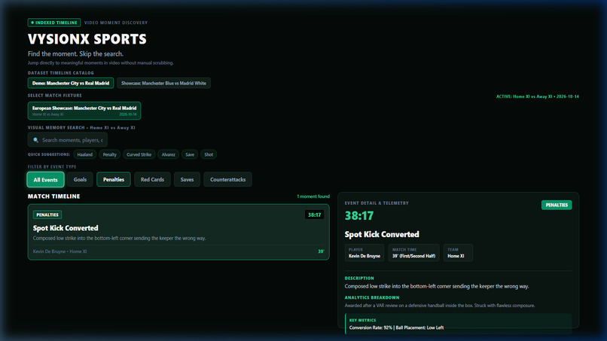Select the Demo: Manchester City vs Real Madrid dataset
The image size is (607, 341).
click(x=71, y=84)
